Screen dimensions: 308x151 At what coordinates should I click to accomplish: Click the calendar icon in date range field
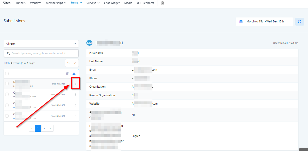click(x=241, y=22)
